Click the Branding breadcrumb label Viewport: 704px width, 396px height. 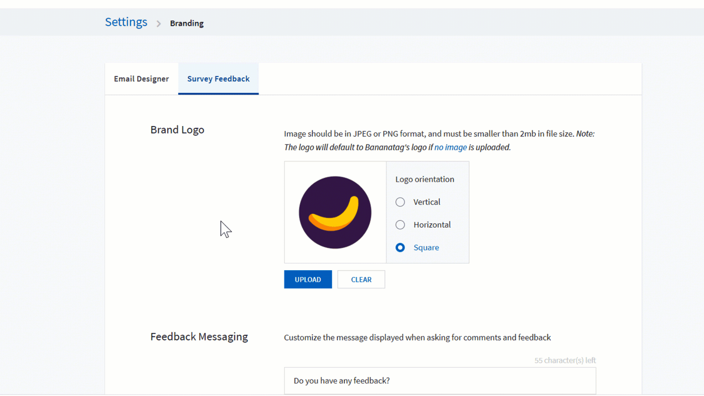pos(187,23)
